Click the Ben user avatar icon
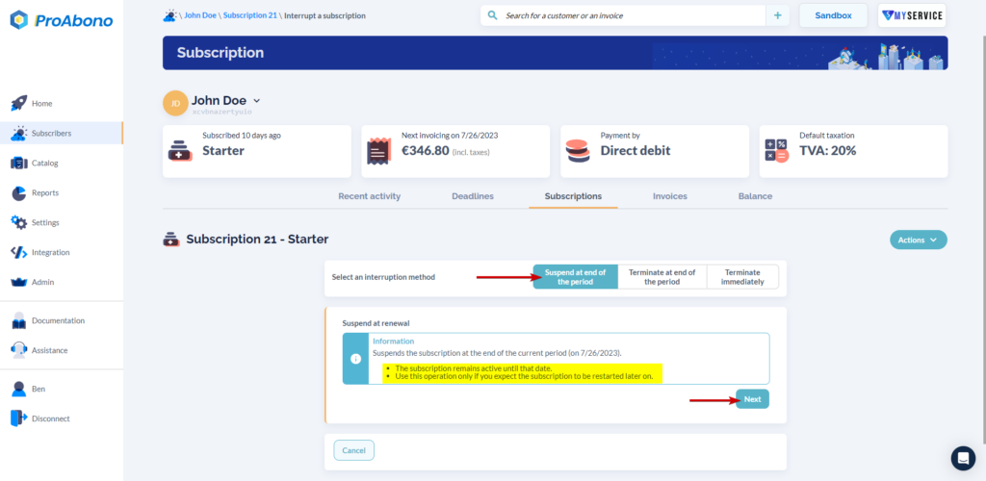 pyautogui.click(x=19, y=389)
